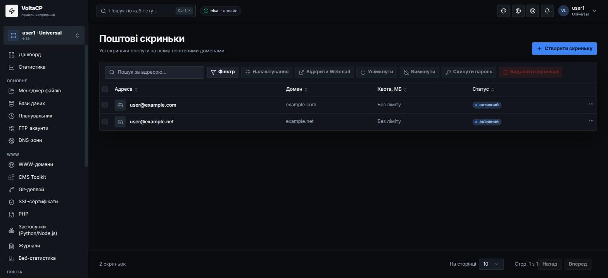
Task: Open the Фільтр button
Action: (223, 72)
